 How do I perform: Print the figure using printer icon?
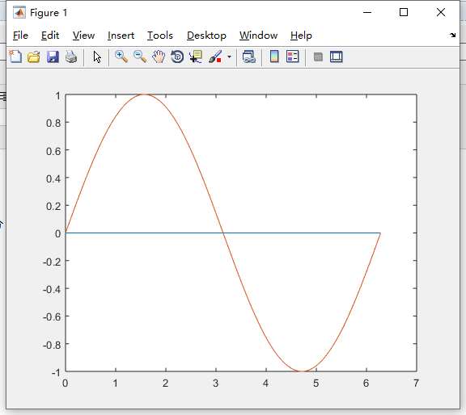pos(71,57)
